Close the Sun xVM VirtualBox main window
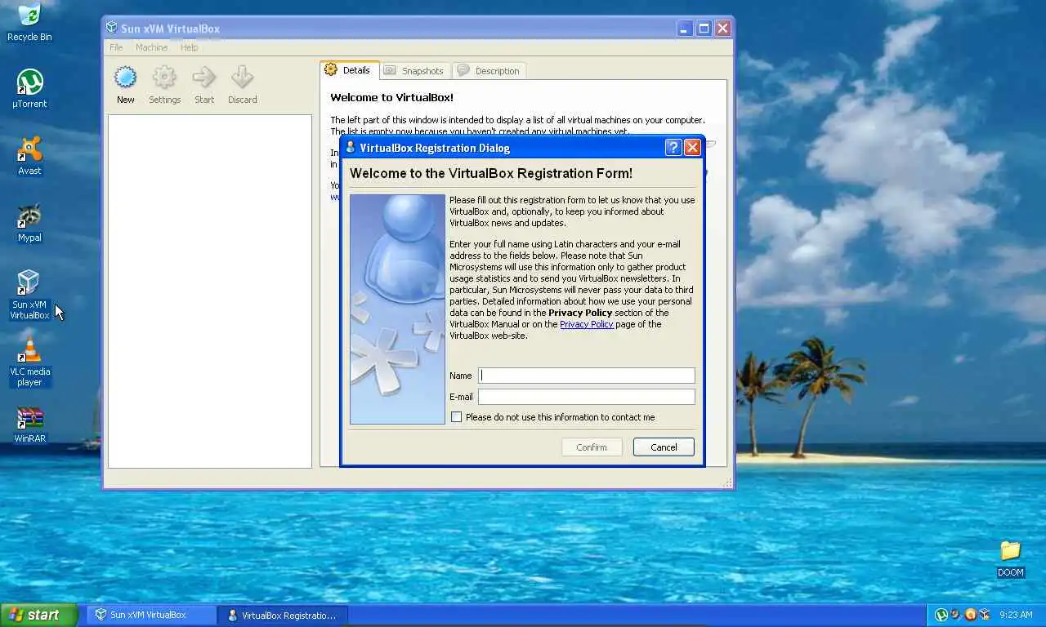 pyautogui.click(x=722, y=28)
